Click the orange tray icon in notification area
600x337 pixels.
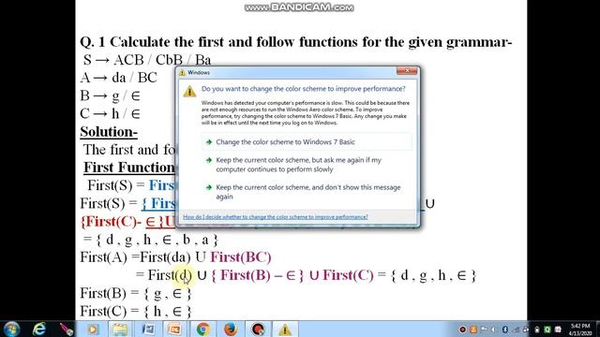(x=473, y=330)
